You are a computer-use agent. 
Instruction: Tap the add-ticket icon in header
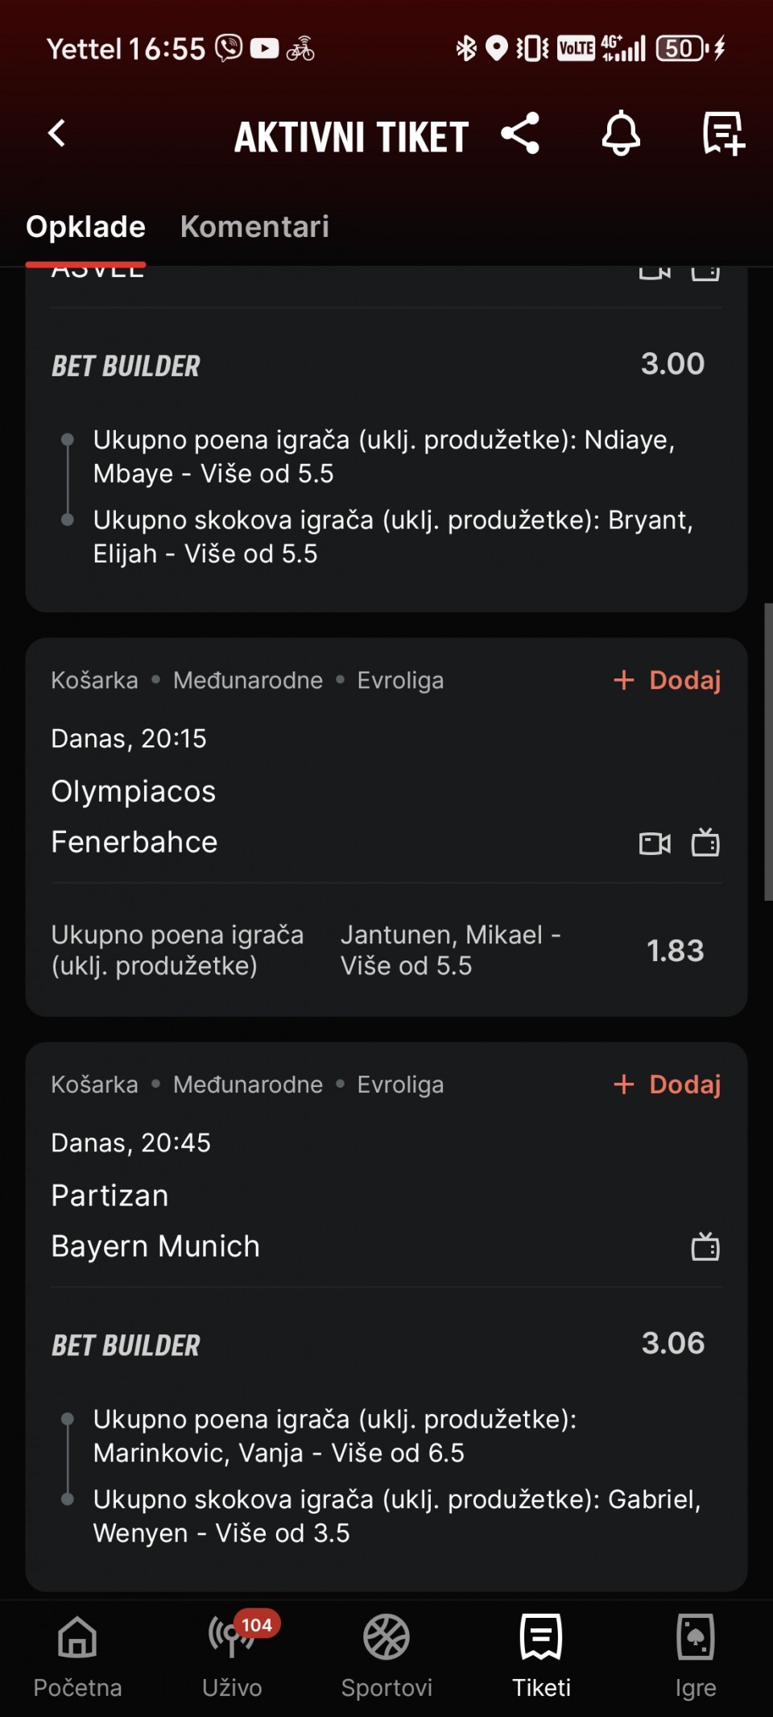(x=722, y=134)
